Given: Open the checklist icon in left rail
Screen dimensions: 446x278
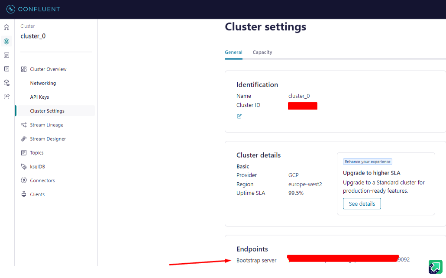Looking at the screenshot, I should tap(6, 69).
